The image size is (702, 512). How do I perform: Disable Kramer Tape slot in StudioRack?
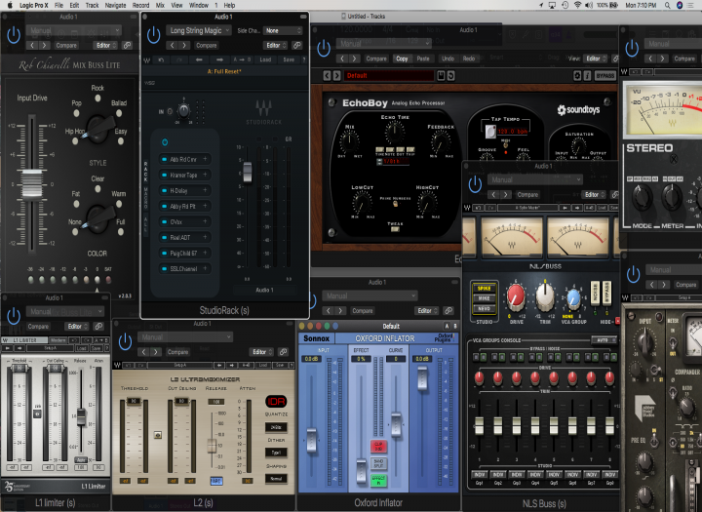165,176
